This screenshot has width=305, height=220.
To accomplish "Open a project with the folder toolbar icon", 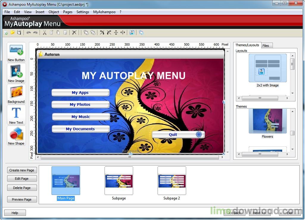I will click(12, 32).
